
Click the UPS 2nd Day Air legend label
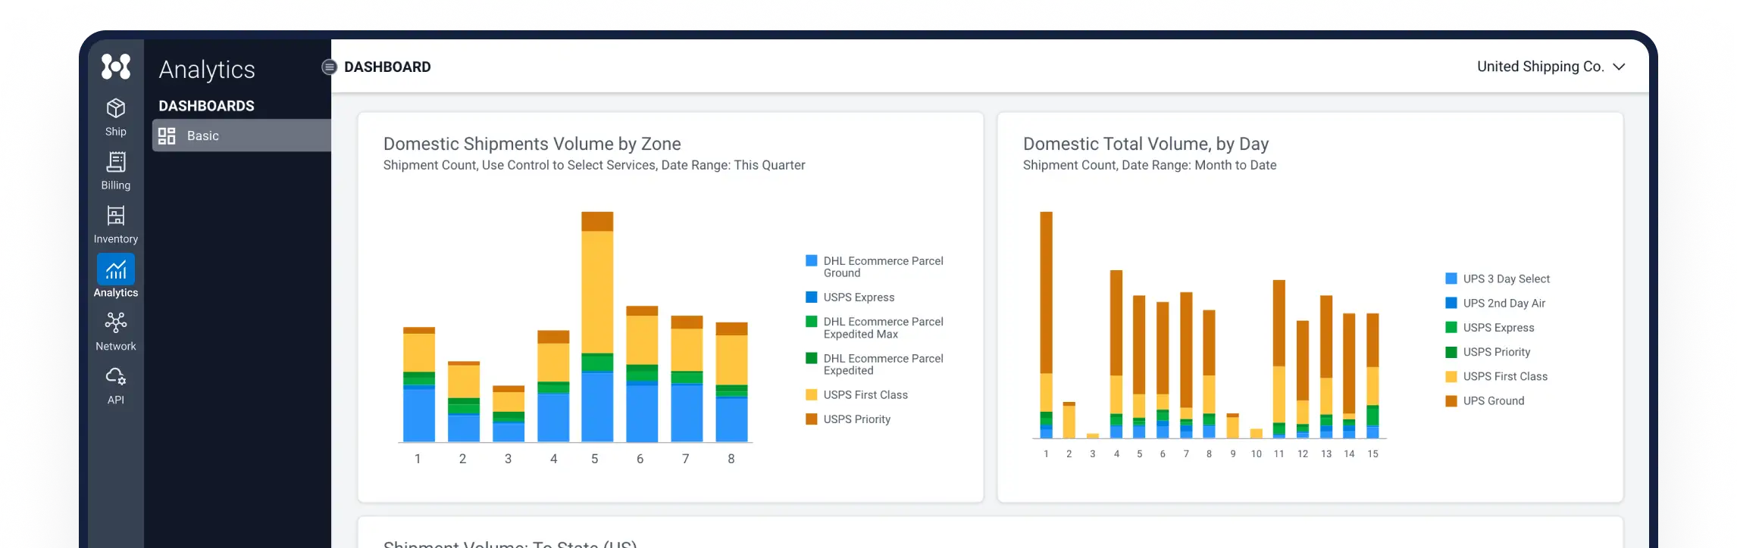(1504, 304)
